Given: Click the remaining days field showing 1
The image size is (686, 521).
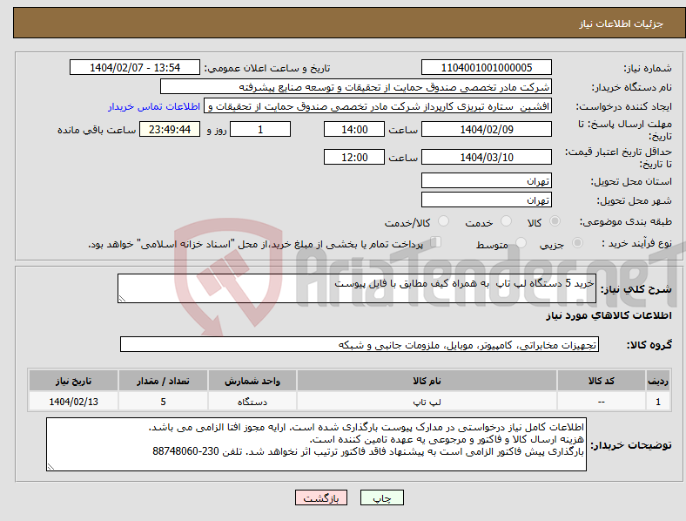Looking at the screenshot, I should tap(260, 129).
